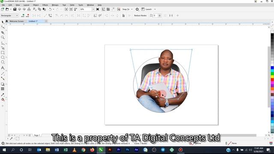Expand the Open file dropdown arrow

(x=11, y=9)
